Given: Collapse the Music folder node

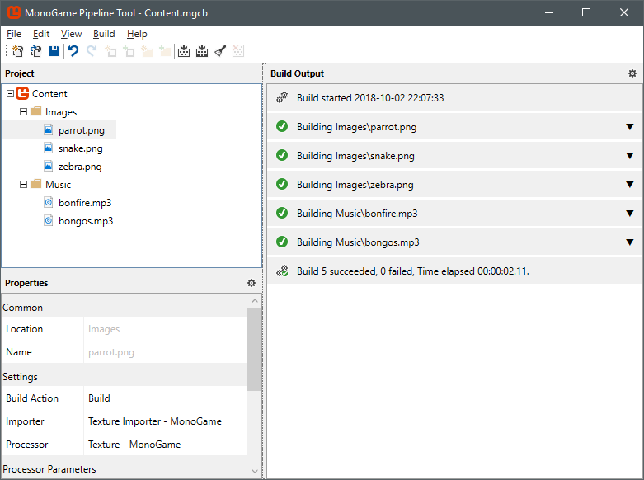Looking at the screenshot, I should [23, 184].
